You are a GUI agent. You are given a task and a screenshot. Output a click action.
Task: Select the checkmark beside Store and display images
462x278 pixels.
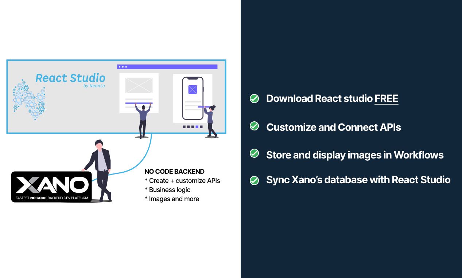[x=254, y=154]
